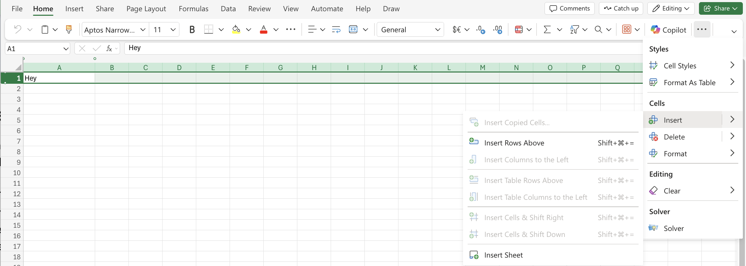The image size is (746, 266).
Task: Click the Find magnifier icon
Action: pyautogui.click(x=599, y=29)
